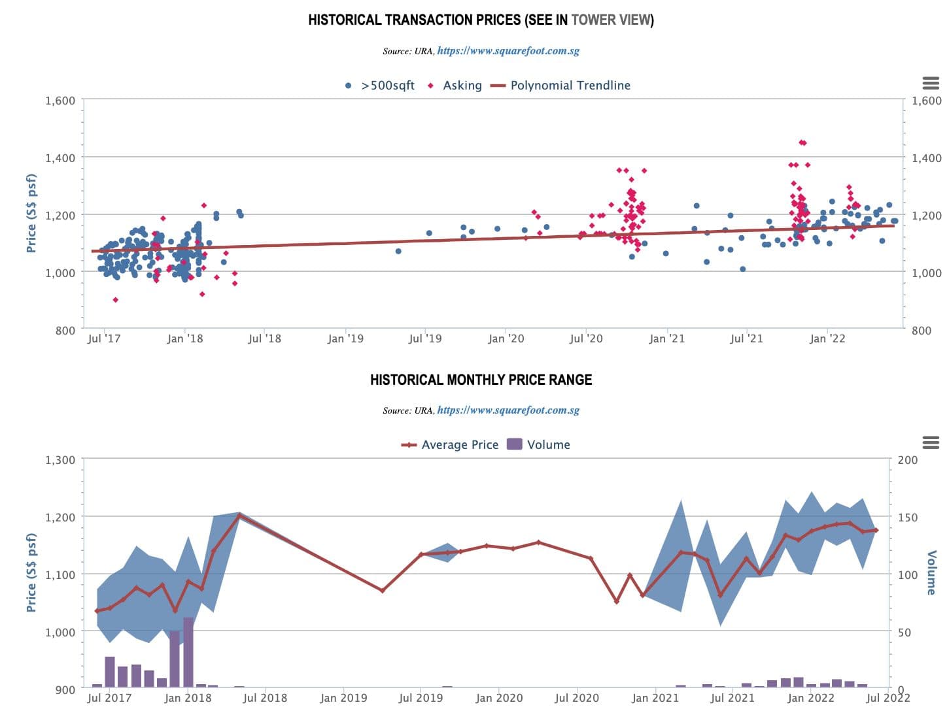Screen dimensions: 947x724
Task: Toggle the Average Price legend item
Action: [x=450, y=445]
